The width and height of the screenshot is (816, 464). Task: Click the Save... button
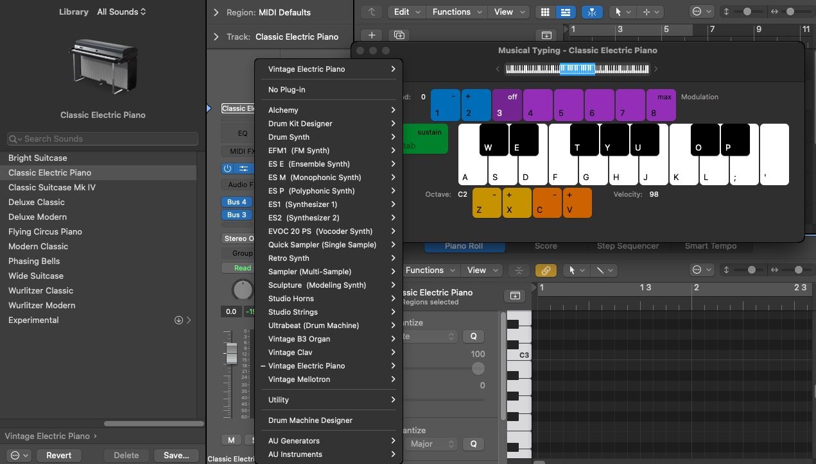(176, 455)
